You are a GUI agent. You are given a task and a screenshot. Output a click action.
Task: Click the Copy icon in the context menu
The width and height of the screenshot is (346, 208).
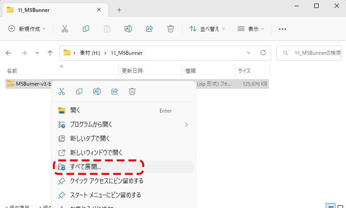coord(79,91)
